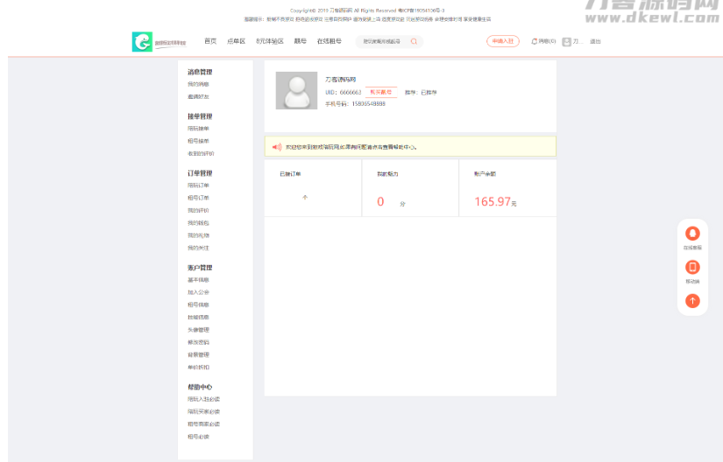Viewport: 723px width, 462px height.
Task: Open 技能信息 in sidebar
Action: tap(198, 317)
